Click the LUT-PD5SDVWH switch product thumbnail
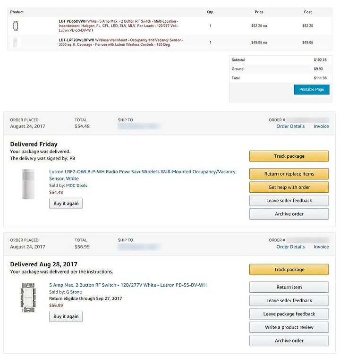Viewport: 340px width, 357px height. pyautogui.click(x=16, y=25)
